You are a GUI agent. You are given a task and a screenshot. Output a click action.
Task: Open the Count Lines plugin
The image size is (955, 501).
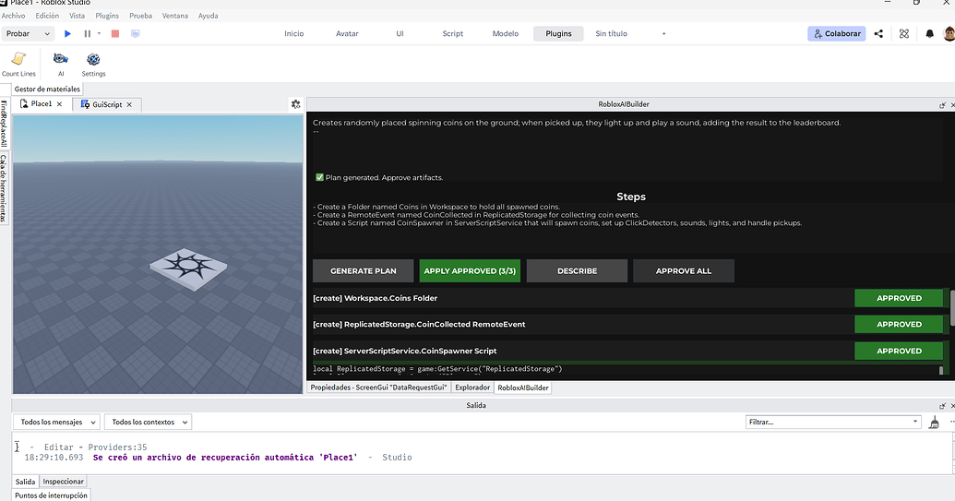coord(18,64)
